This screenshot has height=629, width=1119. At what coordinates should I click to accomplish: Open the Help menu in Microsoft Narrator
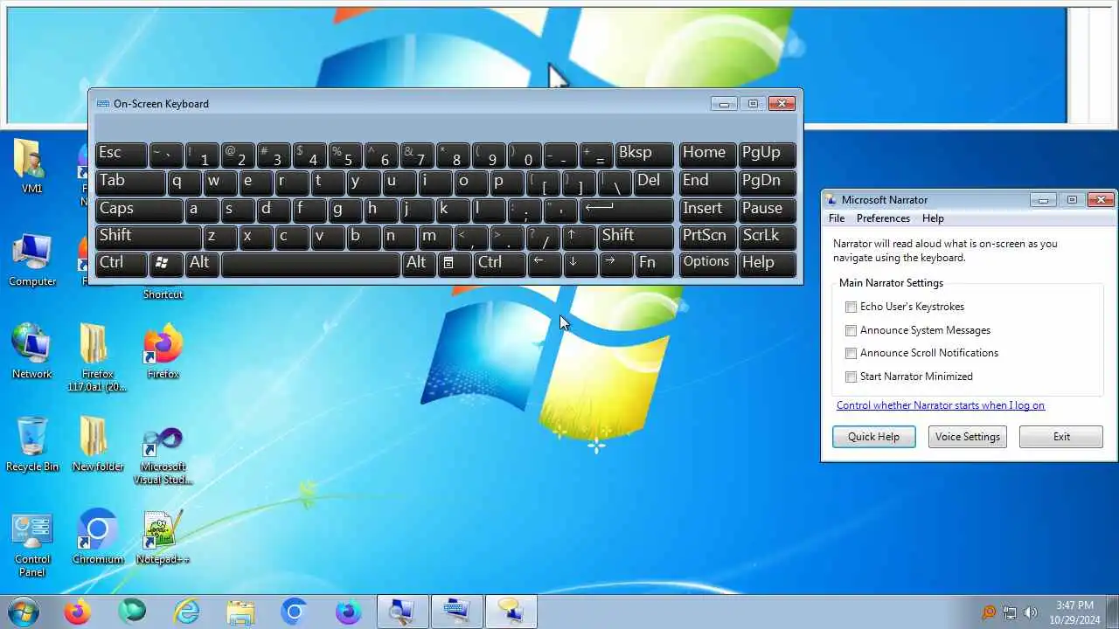click(933, 218)
